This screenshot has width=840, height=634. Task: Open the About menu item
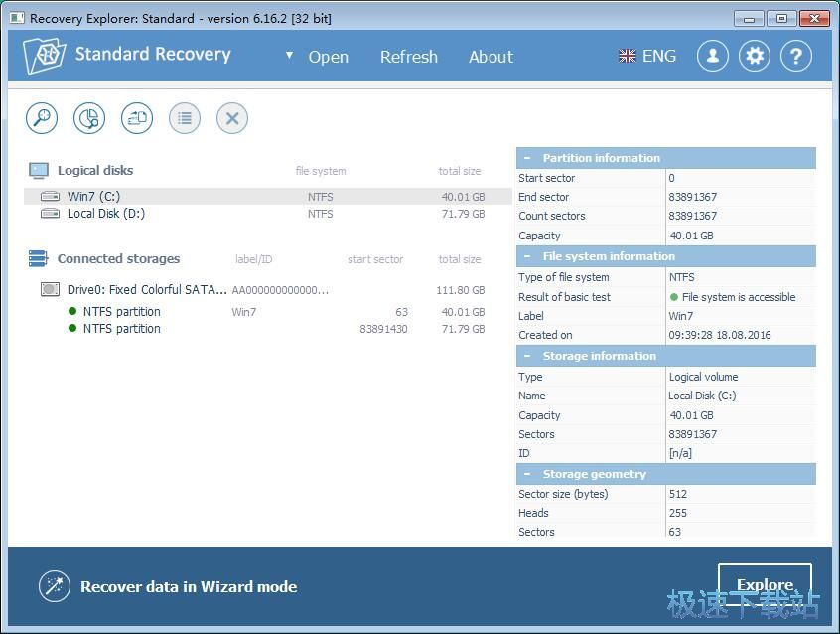[490, 57]
